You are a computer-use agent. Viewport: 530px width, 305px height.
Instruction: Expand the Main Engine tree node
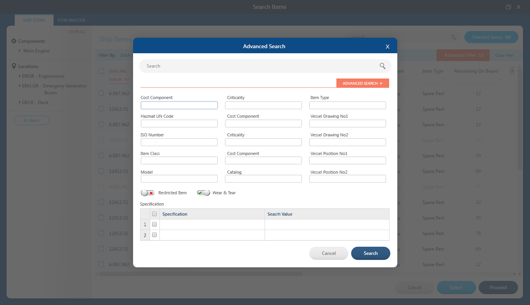(20, 51)
